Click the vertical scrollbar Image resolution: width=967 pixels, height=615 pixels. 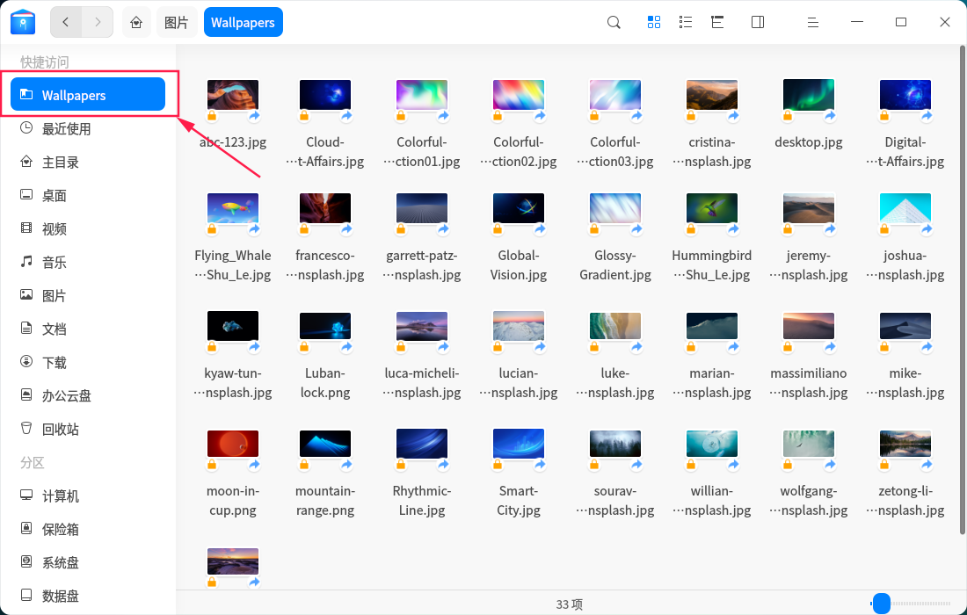(962, 290)
